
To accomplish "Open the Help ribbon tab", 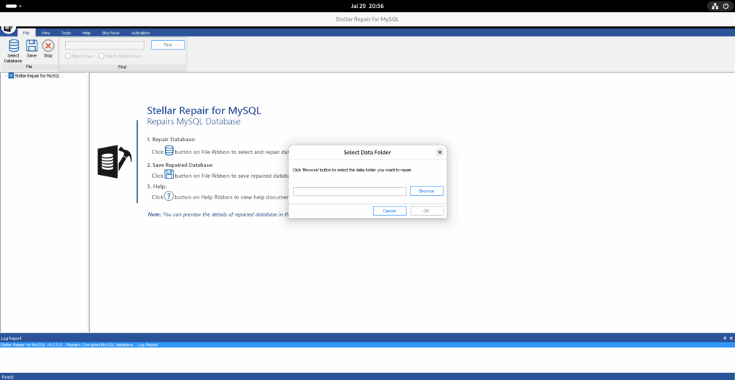I will click(x=86, y=33).
